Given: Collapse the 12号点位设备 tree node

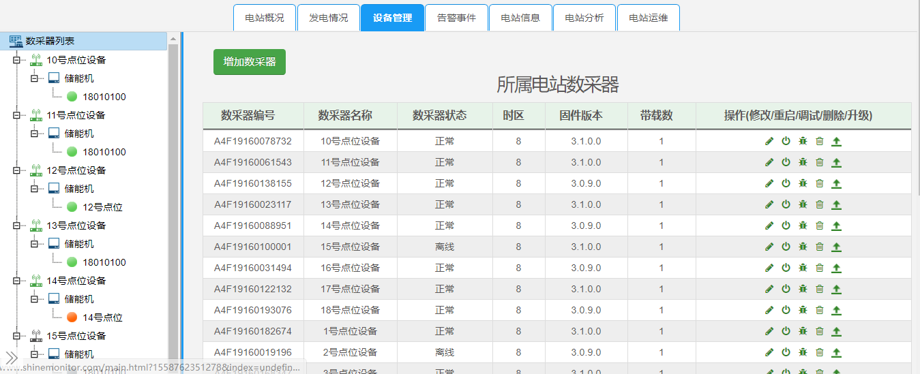Looking at the screenshot, I should point(16,170).
